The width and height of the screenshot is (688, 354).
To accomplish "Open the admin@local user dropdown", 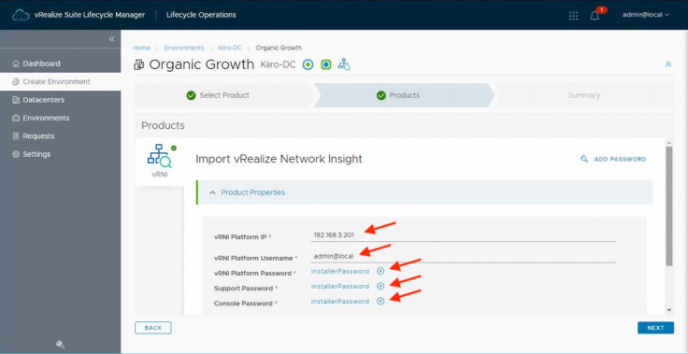I will 645,14.
